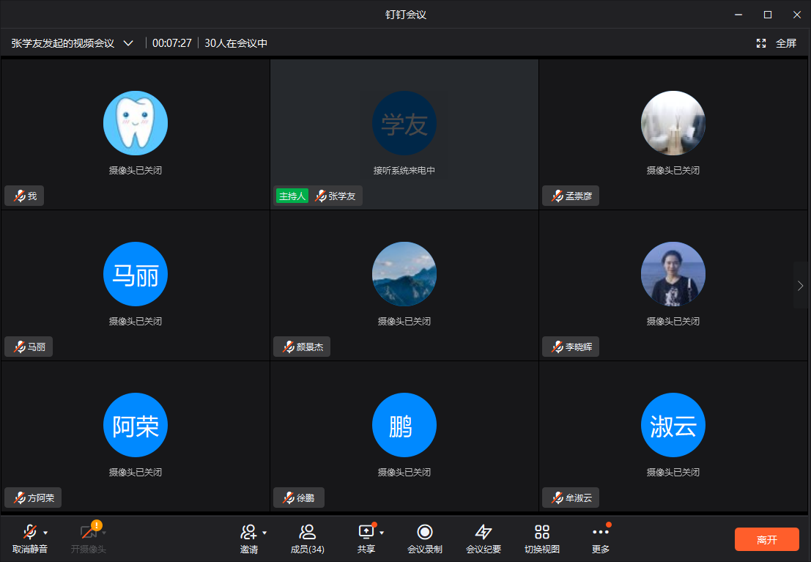Select 张学友 host video tile avatar
Image resolution: width=811 pixels, height=562 pixels.
point(404,123)
